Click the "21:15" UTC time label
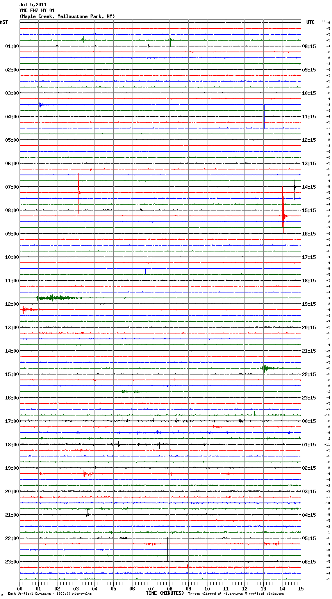The height and width of the screenshot is (599, 332). [x=309, y=351]
